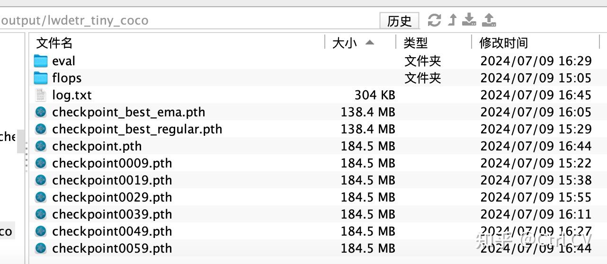The height and width of the screenshot is (264, 607).
Task: Select the eval folder icon
Action: pos(41,61)
